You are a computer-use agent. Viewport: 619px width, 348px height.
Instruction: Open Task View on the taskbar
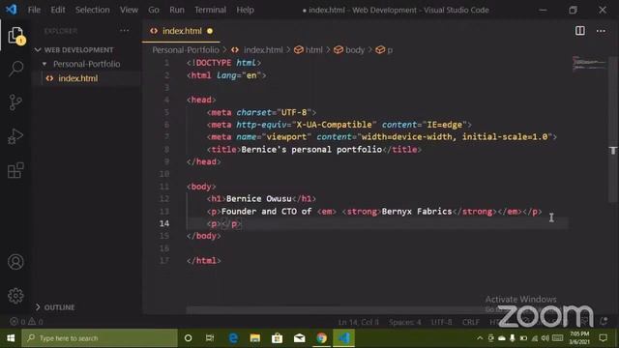pos(210,338)
